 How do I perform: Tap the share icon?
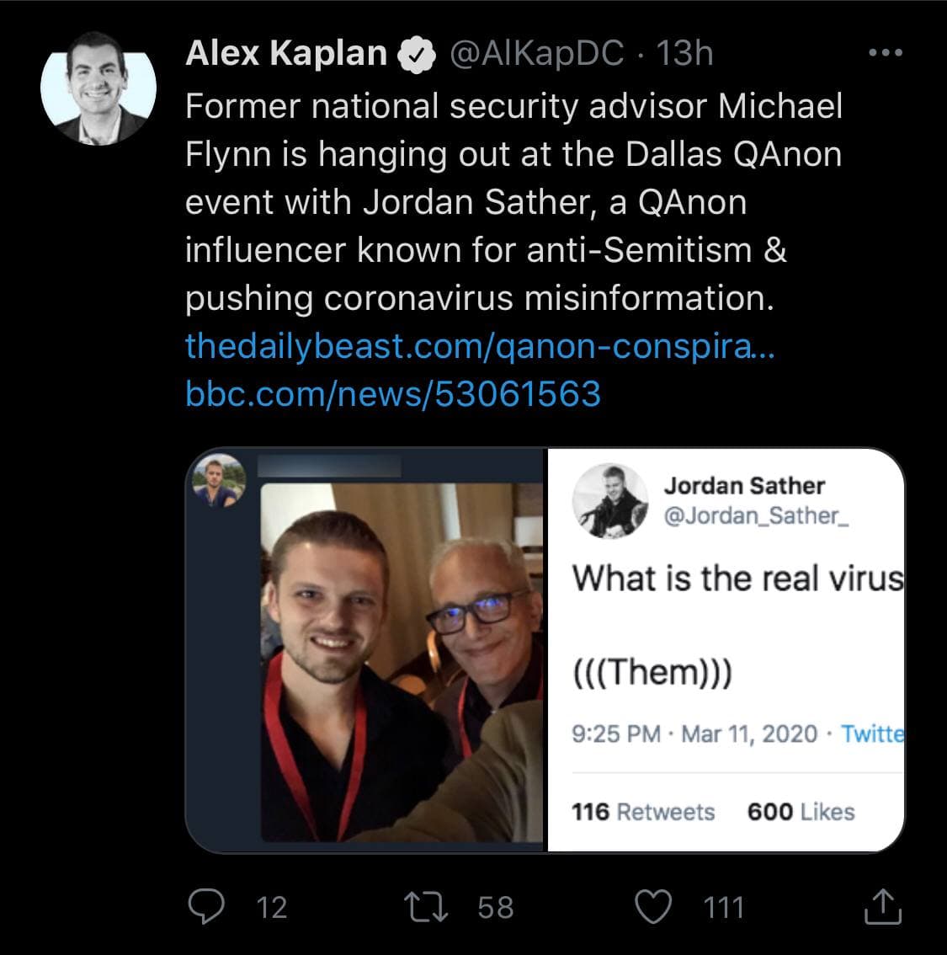pyautogui.click(x=884, y=906)
